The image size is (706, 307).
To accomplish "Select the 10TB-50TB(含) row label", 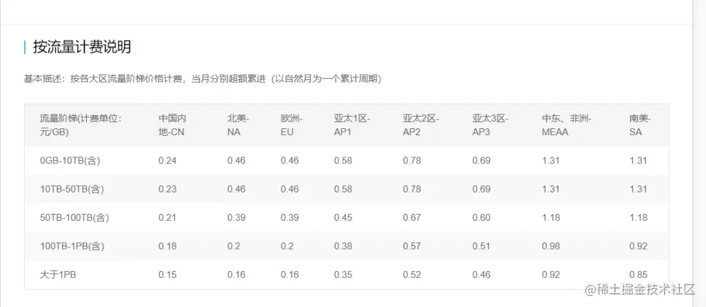I will pos(72,189).
